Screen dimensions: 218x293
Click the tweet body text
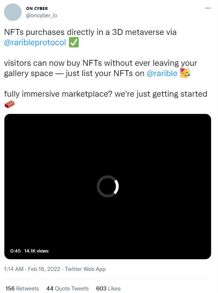pyautogui.click(x=106, y=68)
